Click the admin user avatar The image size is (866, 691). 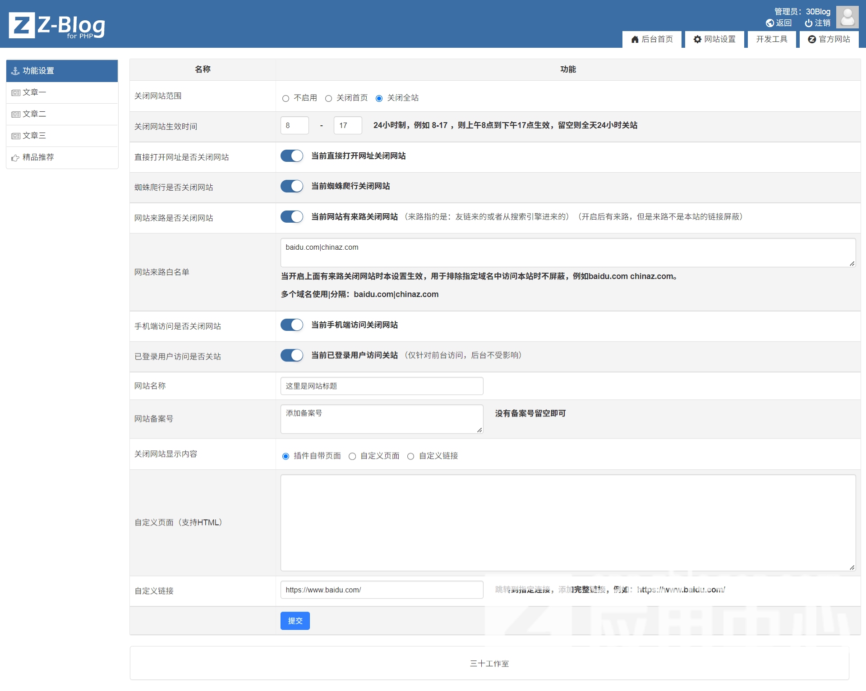pos(847,18)
